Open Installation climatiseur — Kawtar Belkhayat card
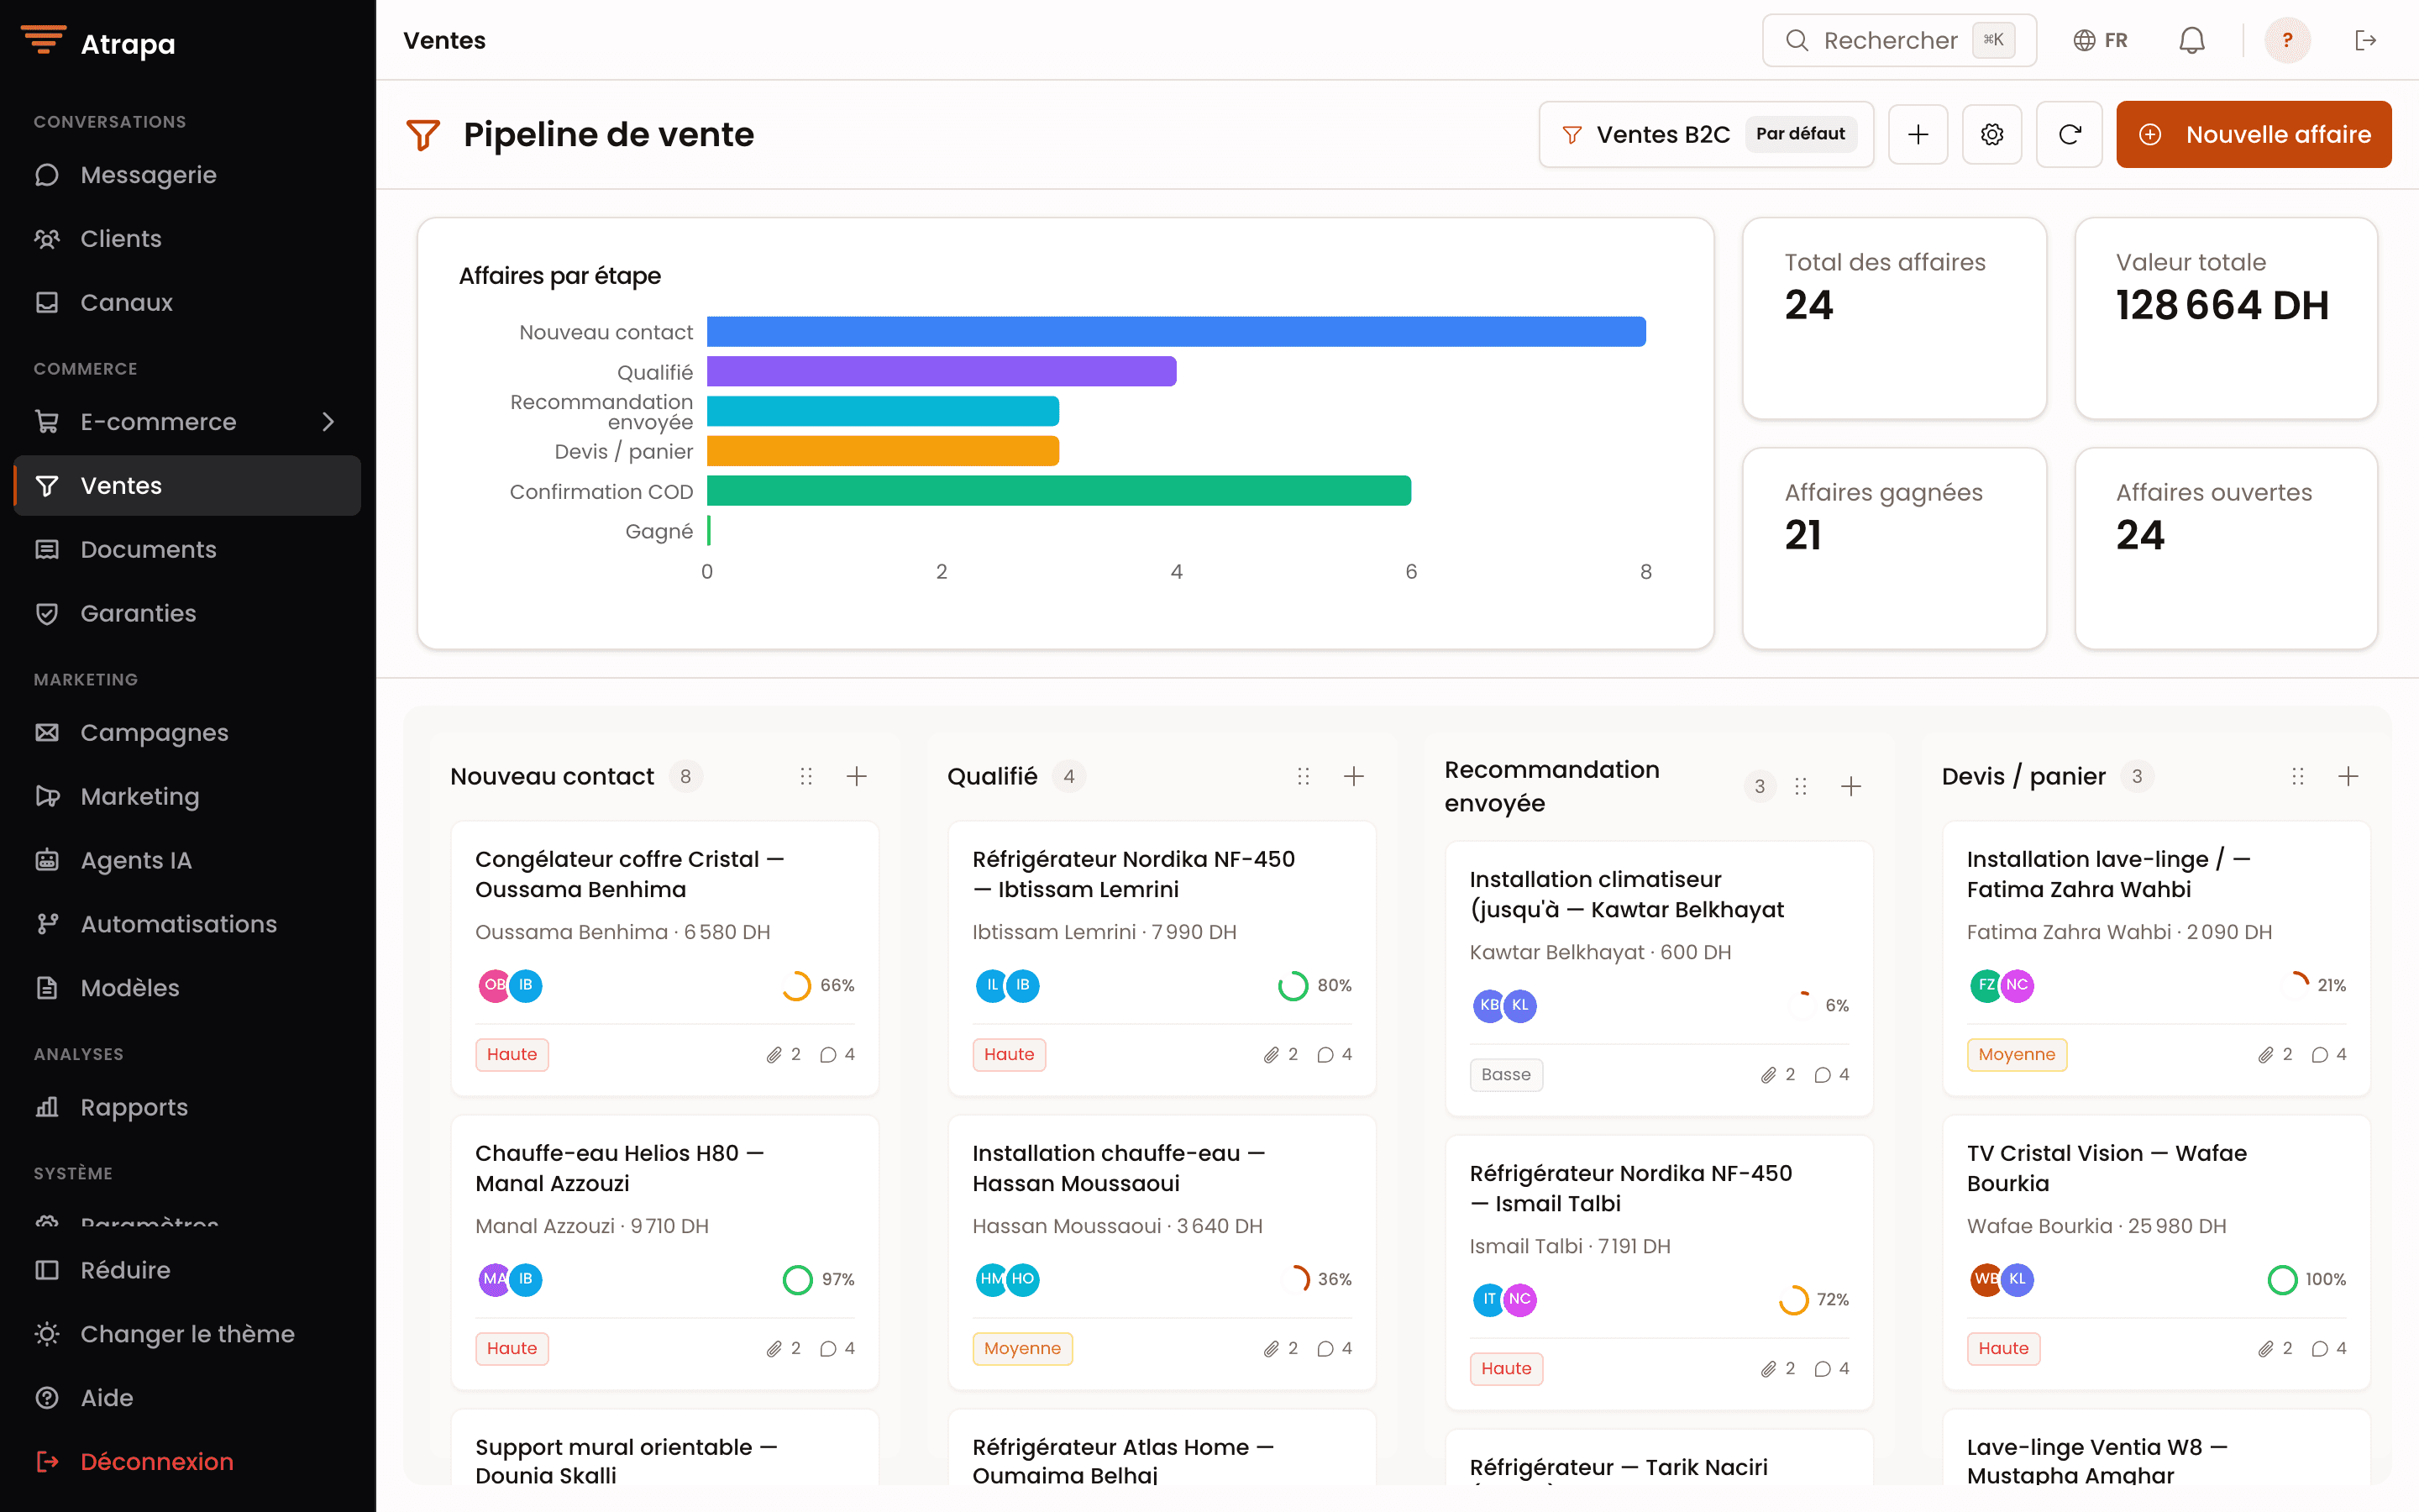Viewport: 2419px width, 1512px height. pyautogui.click(x=1658, y=978)
